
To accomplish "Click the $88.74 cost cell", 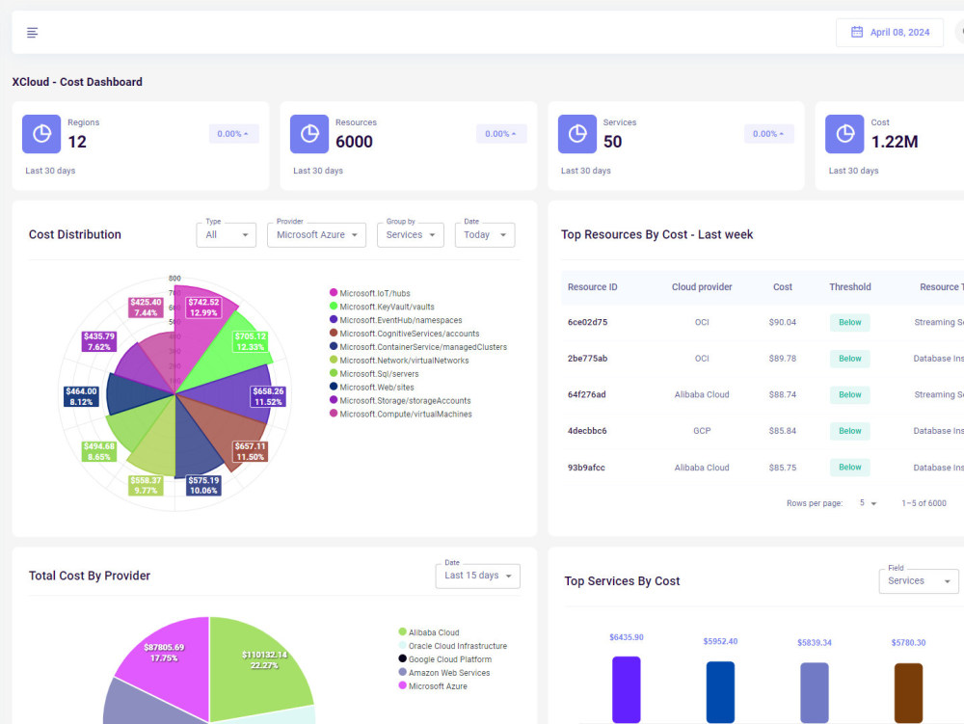I will (x=783, y=395).
